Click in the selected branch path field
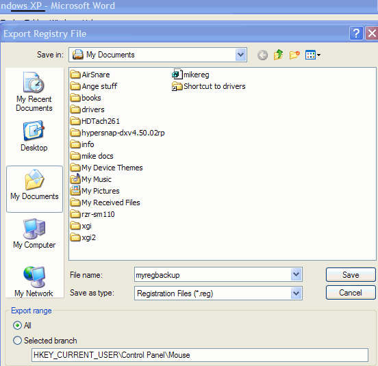 coord(199,354)
